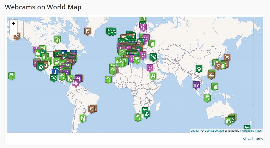Select the airplane marker over Greenland
The width and height of the screenshot is (270, 148).
88,31
